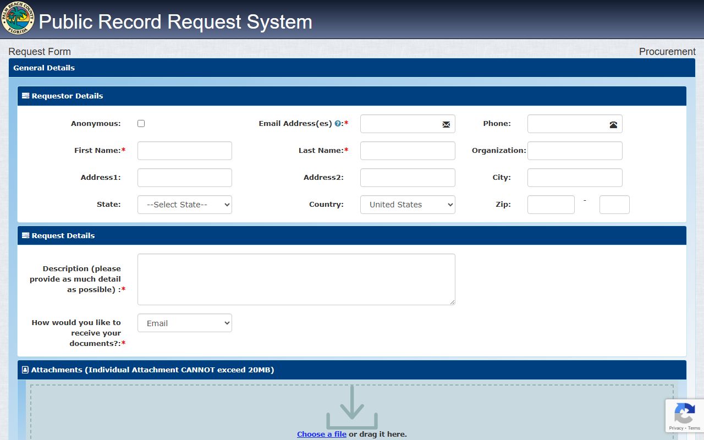Focus the five-digit Zip input field
704x440 pixels.
(551, 205)
